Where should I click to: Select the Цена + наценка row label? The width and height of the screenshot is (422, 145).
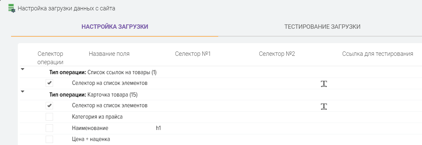point(91,139)
